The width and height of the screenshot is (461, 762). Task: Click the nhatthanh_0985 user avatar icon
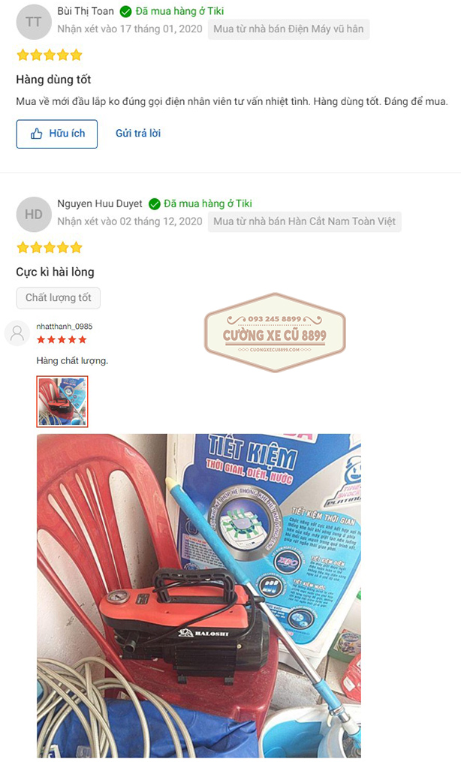(17, 333)
